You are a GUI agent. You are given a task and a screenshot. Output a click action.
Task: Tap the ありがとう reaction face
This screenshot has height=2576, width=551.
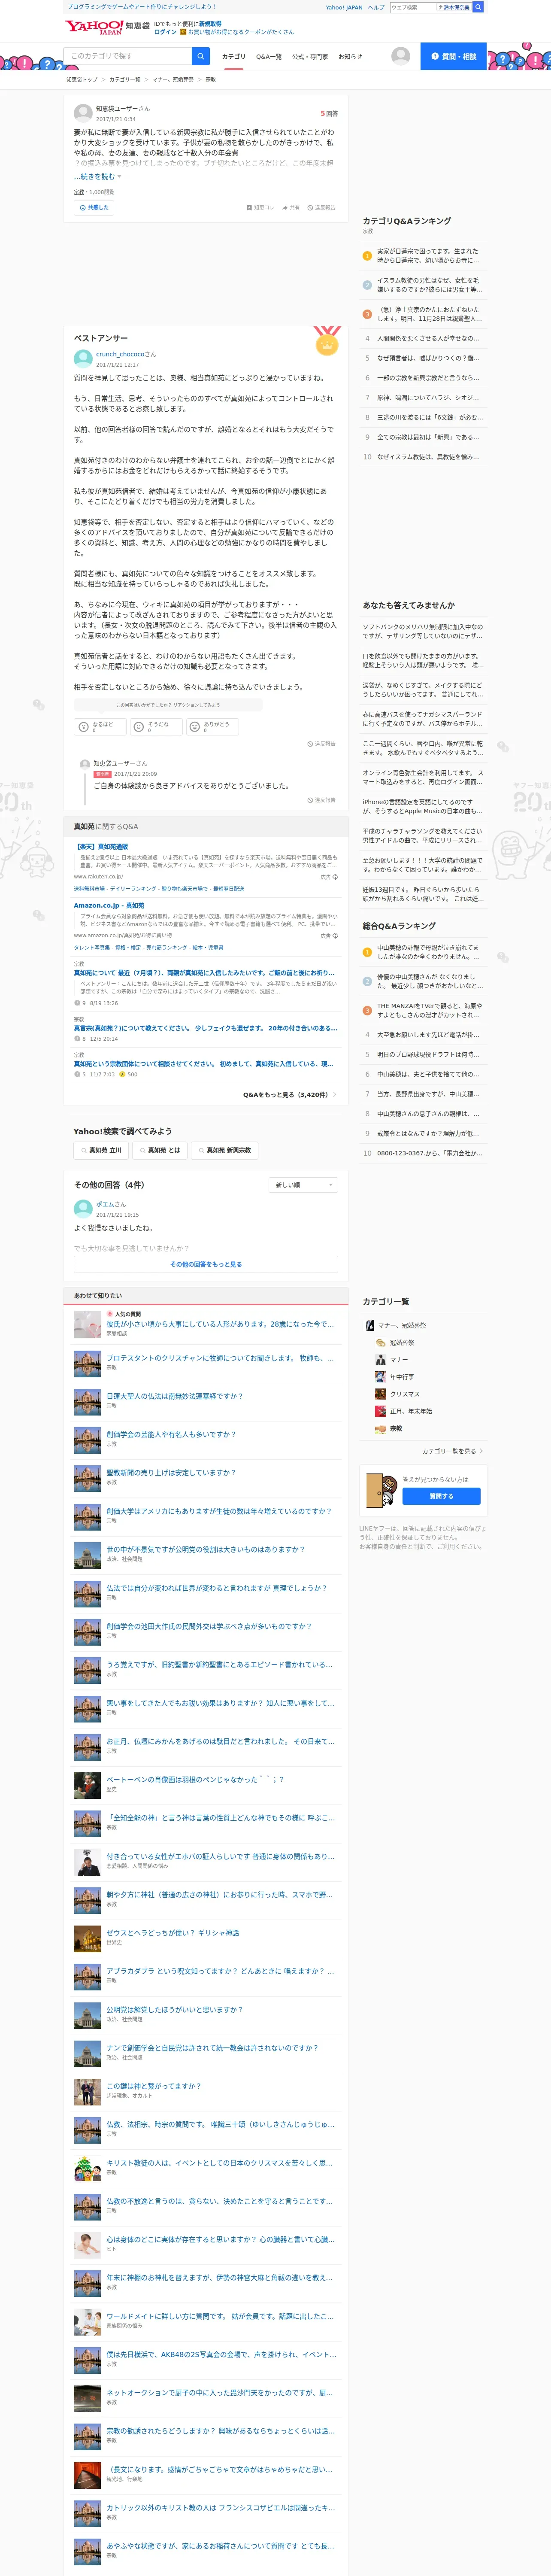(195, 727)
